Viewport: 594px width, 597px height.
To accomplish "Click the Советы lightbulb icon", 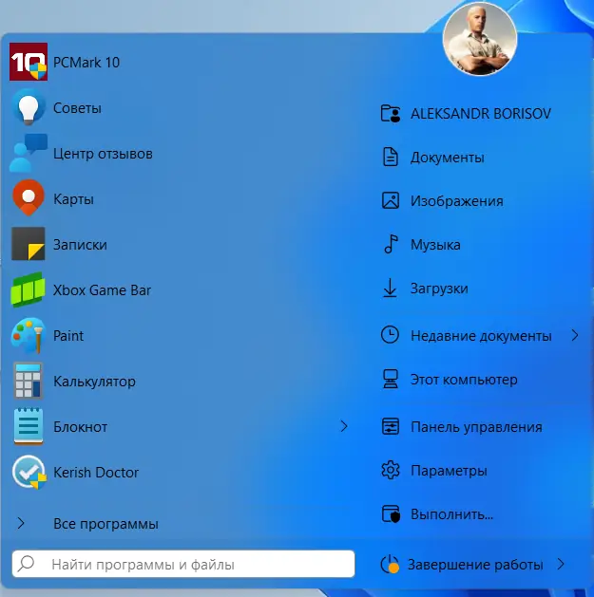I will point(29,107).
